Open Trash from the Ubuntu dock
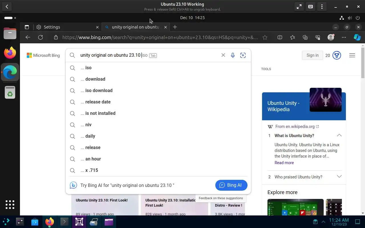The image size is (365, 228). pyautogui.click(x=10, y=92)
